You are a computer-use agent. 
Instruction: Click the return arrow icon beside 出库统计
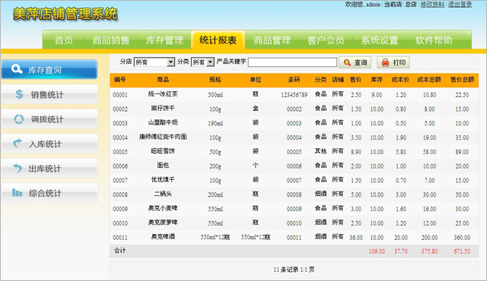click(x=18, y=168)
